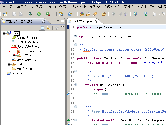
Task: Click the Collapse All icon in Project Explorer
Action: [43, 28]
